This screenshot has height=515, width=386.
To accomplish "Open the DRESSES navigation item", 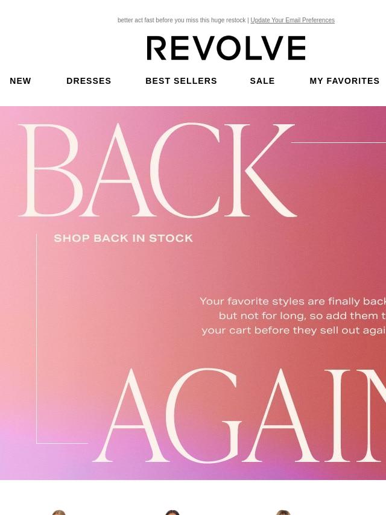I will point(89,81).
